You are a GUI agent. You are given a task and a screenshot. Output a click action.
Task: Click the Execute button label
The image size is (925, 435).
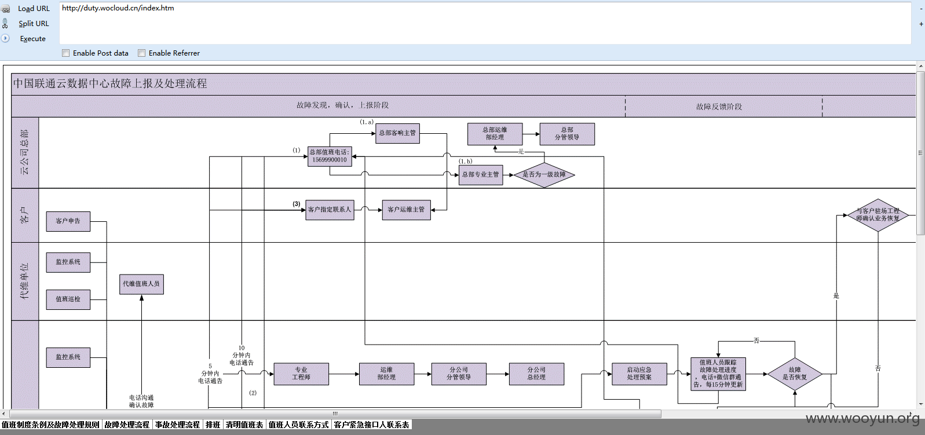click(32, 39)
